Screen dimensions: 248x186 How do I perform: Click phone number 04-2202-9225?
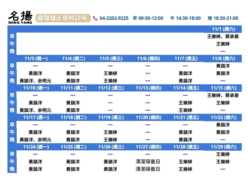(x=114, y=18)
